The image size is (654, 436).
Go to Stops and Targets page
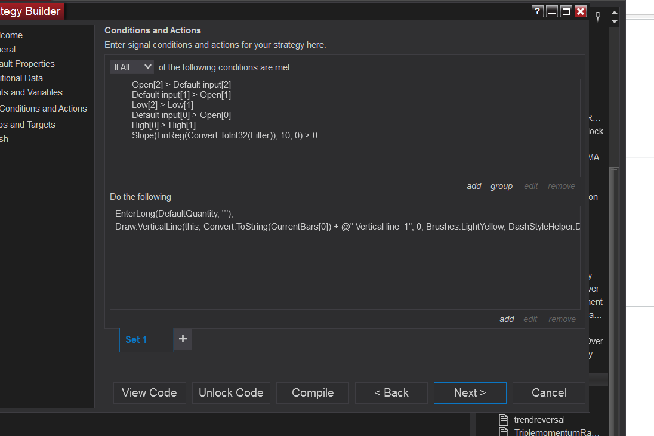pos(27,125)
